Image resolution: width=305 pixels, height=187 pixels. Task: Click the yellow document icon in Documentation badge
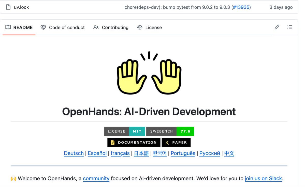tap(113, 143)
